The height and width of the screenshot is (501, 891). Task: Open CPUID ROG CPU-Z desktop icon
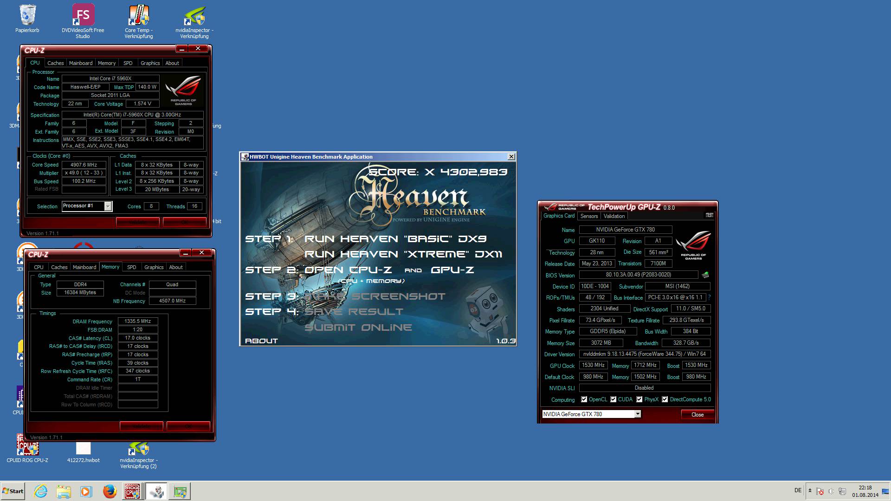27,449
